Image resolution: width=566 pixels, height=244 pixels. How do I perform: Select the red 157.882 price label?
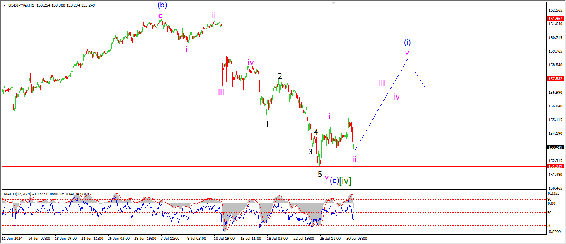click(x=554, y=79)
